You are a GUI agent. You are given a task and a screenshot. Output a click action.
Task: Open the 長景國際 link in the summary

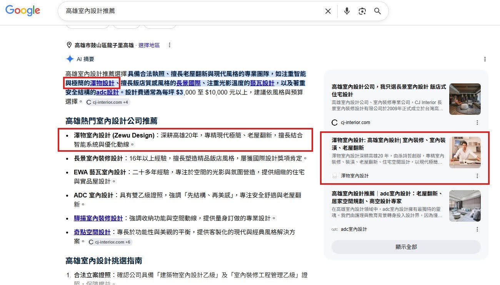click(x=188, y=83)
